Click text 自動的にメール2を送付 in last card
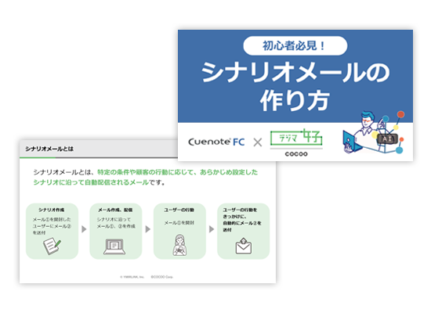 click(x=242, y=226)
